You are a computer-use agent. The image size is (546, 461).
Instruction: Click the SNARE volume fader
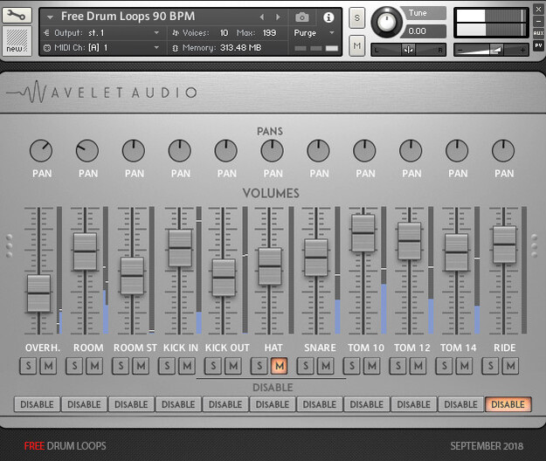pos(316,258)
